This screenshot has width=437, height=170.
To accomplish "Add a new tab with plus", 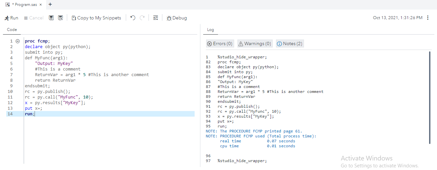I will (x=50, y=4).
